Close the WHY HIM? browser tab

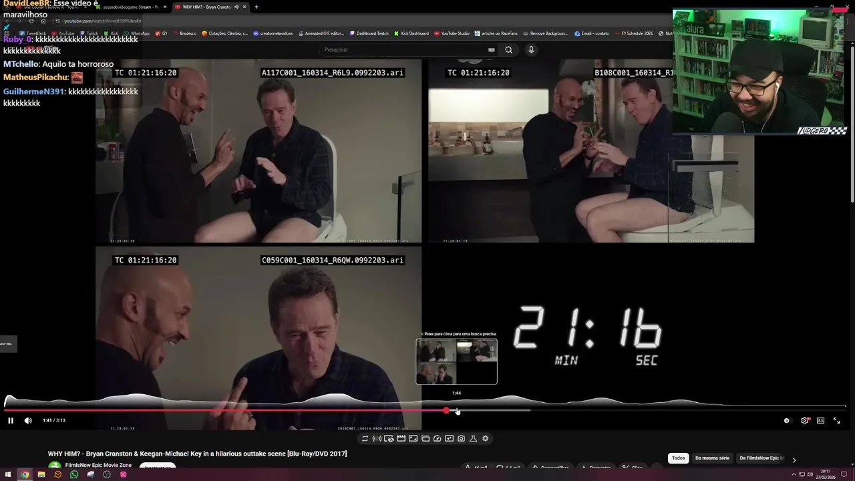pyautogui.click(x=244, y=7)
